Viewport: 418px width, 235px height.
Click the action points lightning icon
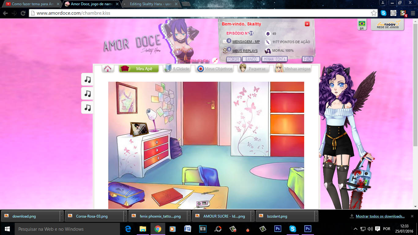coord(268,42)
